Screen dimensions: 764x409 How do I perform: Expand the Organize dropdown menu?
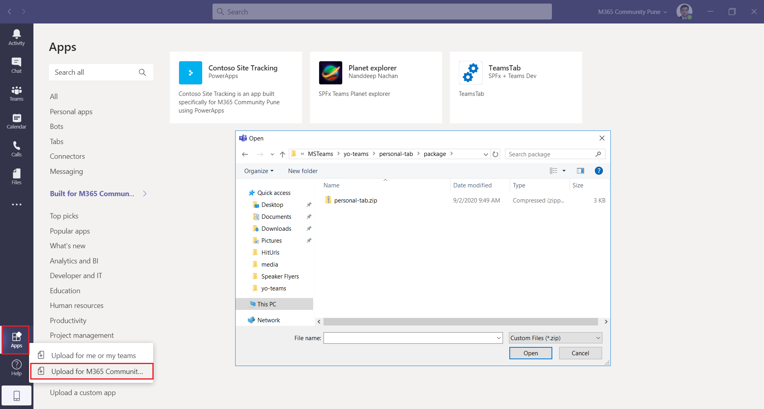pos(259,171)
